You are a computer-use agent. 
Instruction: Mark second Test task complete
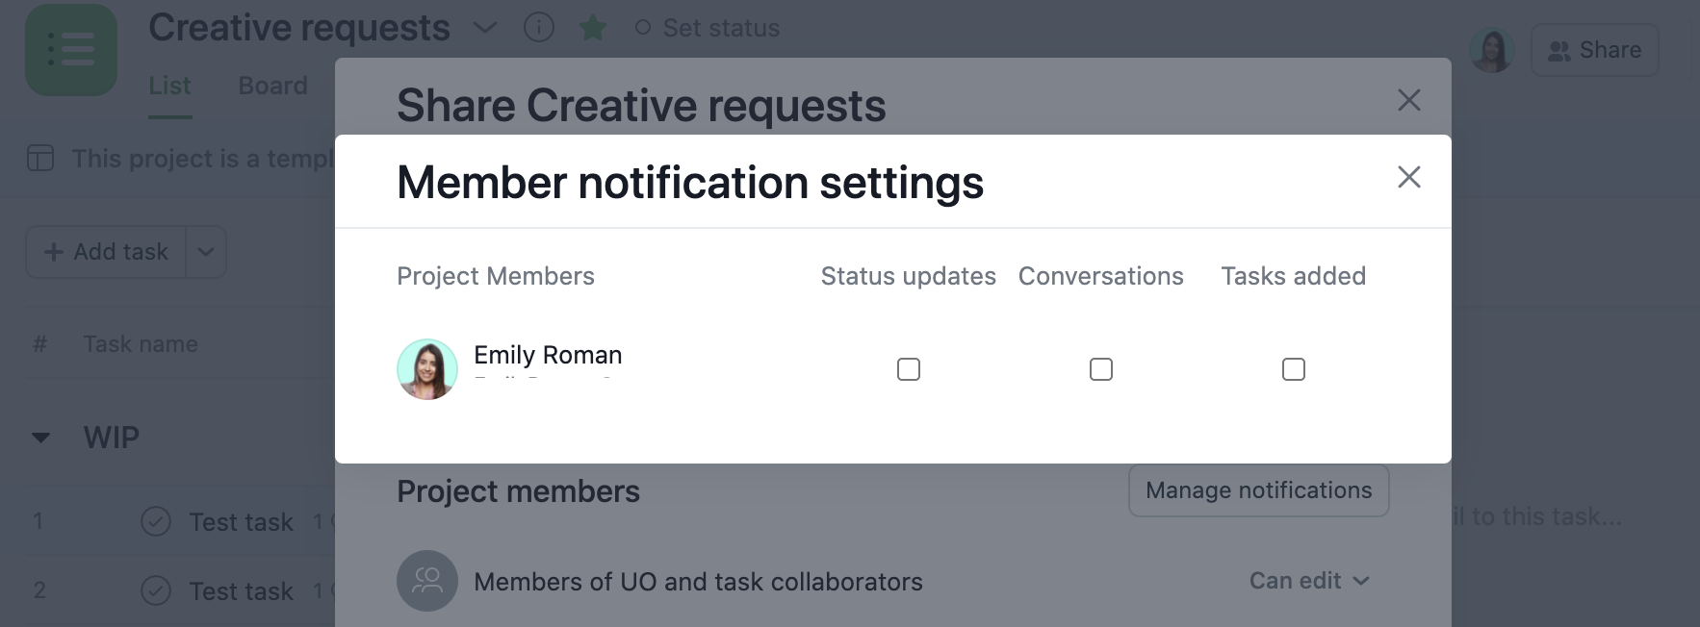click(156, 590)
